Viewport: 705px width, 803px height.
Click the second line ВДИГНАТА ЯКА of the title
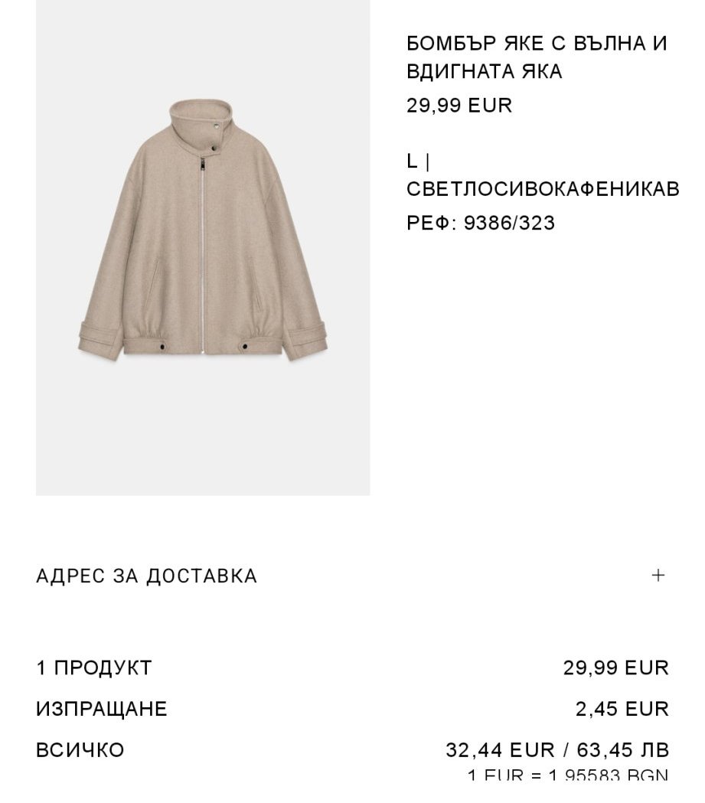tap(485, 71)
